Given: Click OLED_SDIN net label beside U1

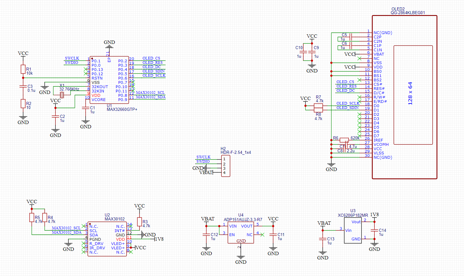Looking at the screenshot, I should [x=153, y=71].
